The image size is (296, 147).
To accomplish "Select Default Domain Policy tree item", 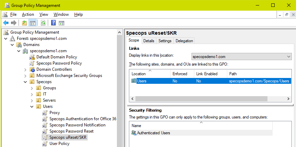I will pyautogui.click(x=57, y=57).
